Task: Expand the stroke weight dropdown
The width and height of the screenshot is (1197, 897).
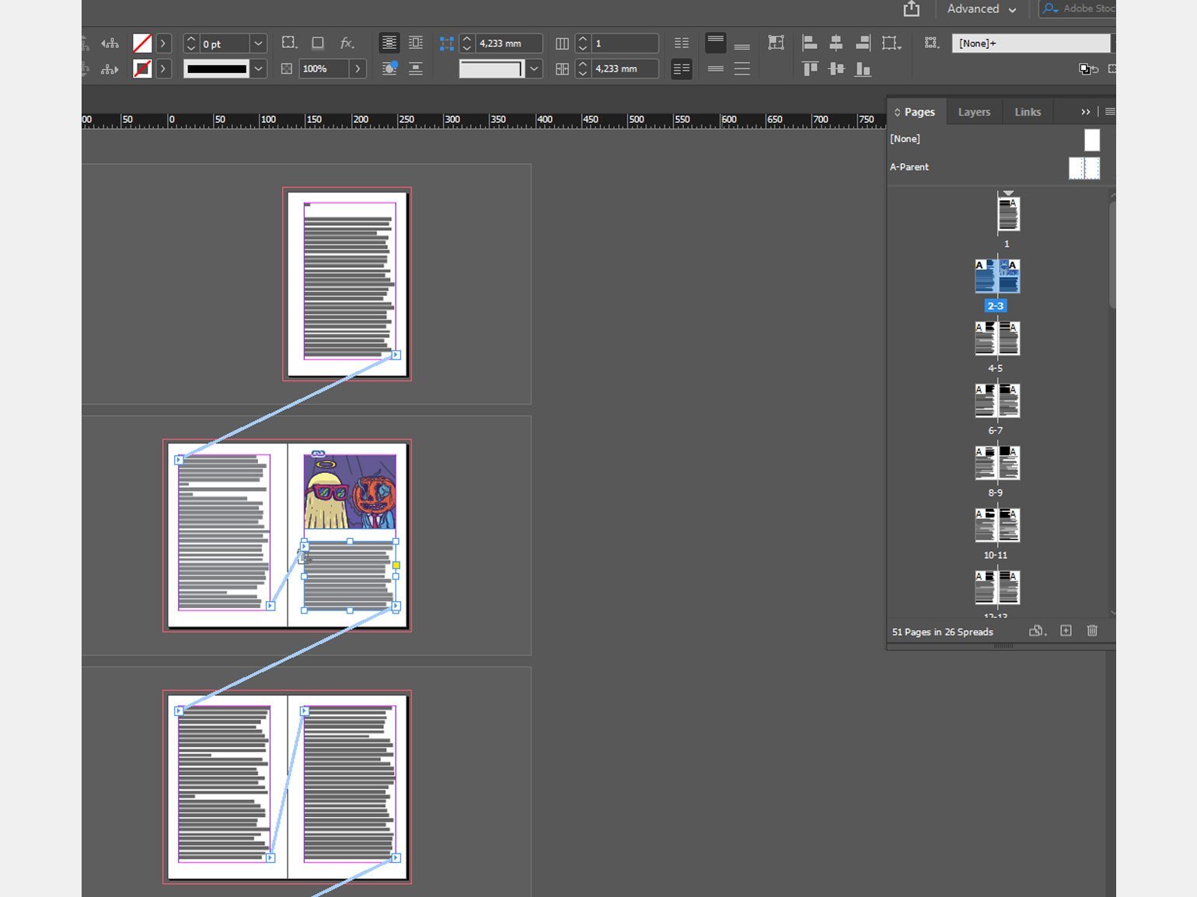Action: [259, 43]
